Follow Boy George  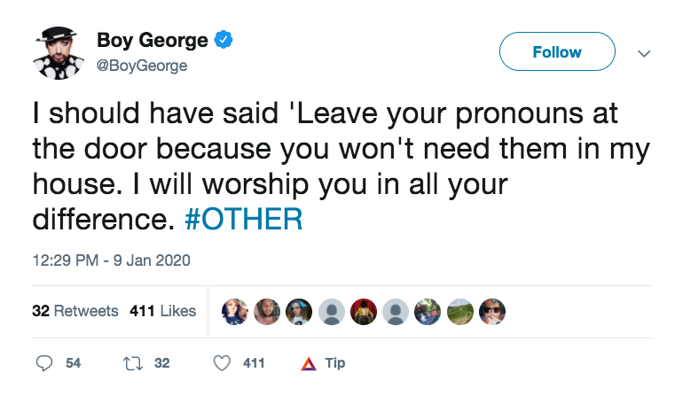tap(557, 52)
